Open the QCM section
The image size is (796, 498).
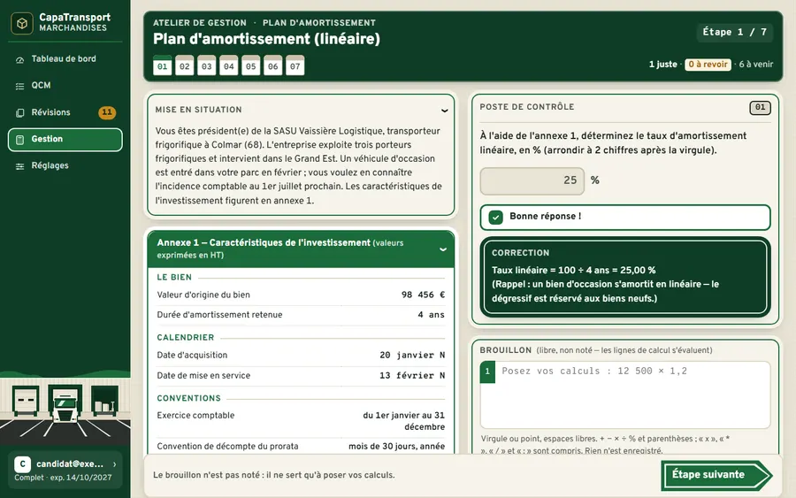point(65,85)
